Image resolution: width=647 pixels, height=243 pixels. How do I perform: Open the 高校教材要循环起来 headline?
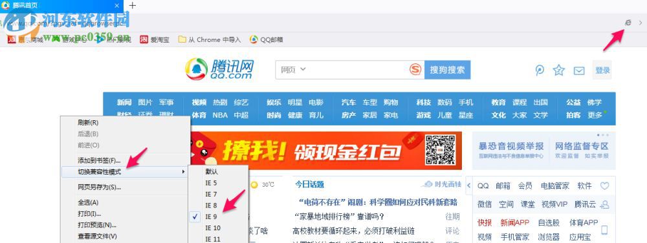coord(353,231)
